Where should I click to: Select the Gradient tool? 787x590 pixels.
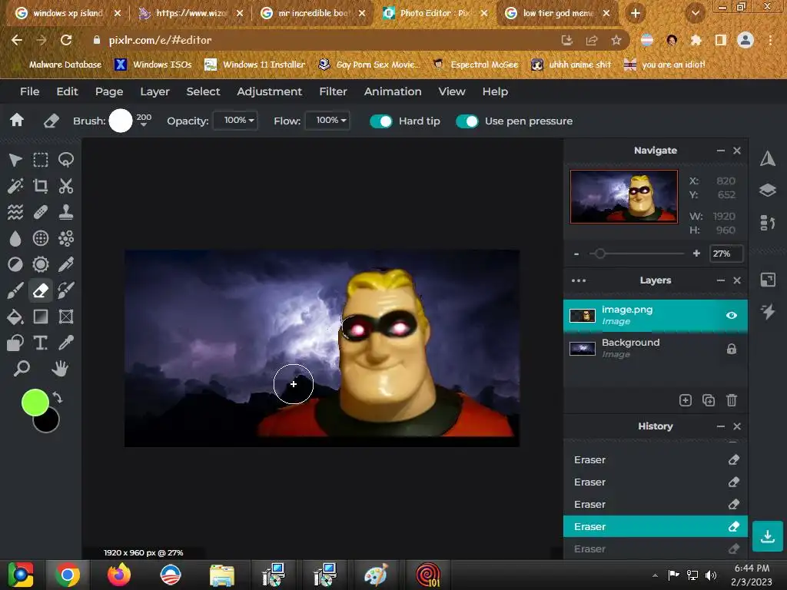[41, 317]
